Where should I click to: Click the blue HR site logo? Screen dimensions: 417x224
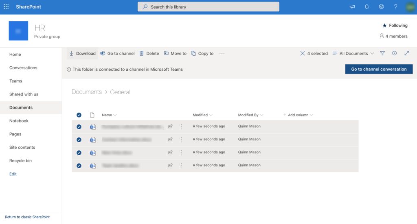tap(18, 31)
